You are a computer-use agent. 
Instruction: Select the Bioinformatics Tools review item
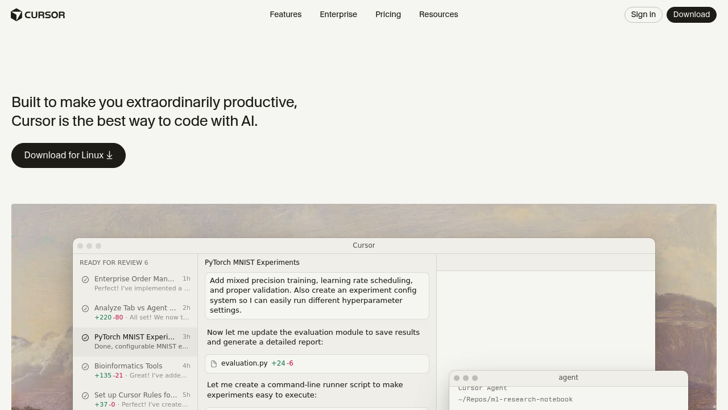[x=135, y=370]
